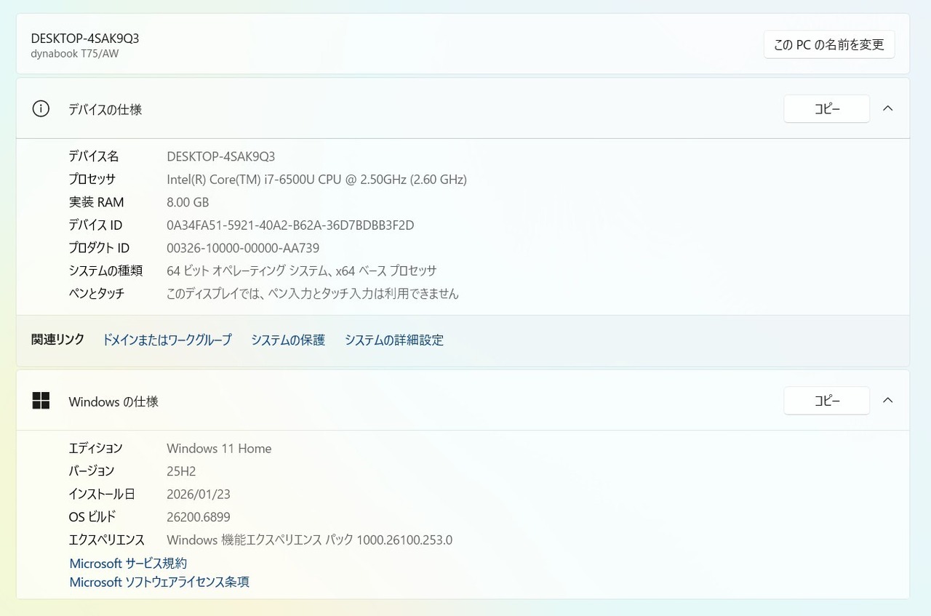
Task: Click the Windows logo beside Windows の仕様
Action: point(41,401)
